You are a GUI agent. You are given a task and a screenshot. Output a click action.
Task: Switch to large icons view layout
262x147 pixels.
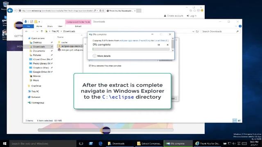coord(239,120)
